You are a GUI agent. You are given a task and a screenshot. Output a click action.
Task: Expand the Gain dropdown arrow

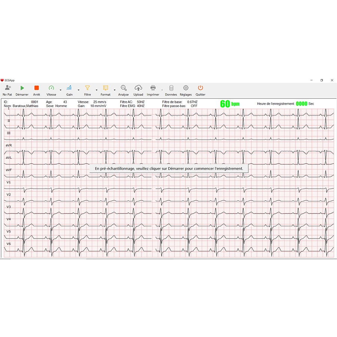click(78, 90)
